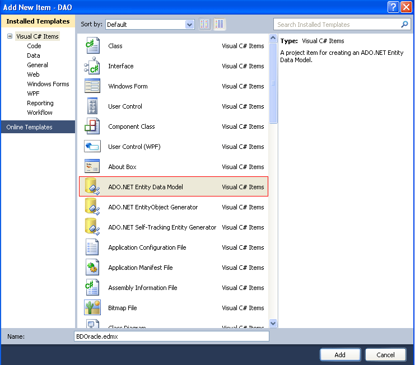Click the Name field containing BDOracle.edmx
Image resolution: width=415 pixels, height=365 pixels.
[x=171, y=336]
